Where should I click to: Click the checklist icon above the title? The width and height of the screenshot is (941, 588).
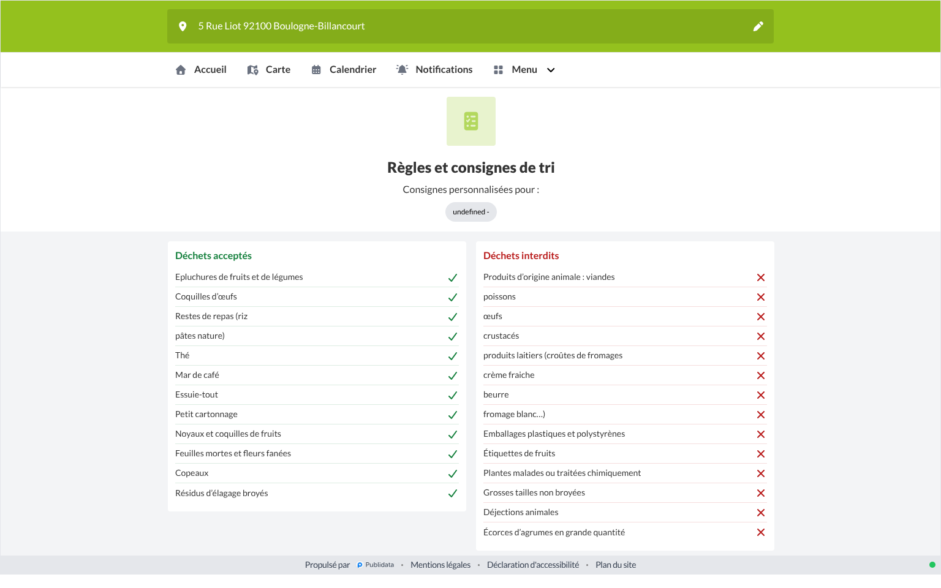coord(471,121)
